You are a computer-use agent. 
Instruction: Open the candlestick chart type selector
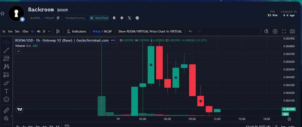tap(58, 31)
